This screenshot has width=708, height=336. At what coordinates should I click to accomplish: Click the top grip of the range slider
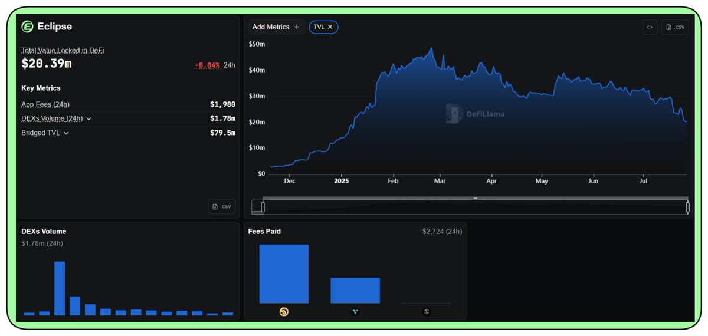point(475,198)
